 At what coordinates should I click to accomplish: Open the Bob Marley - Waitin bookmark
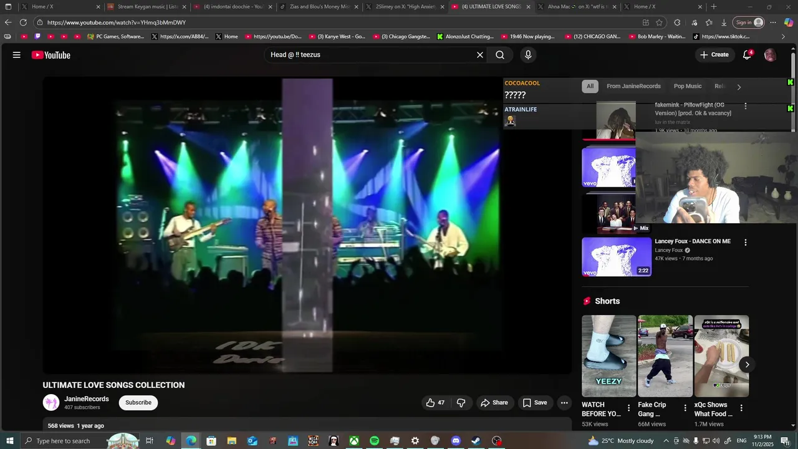point(656,37)
